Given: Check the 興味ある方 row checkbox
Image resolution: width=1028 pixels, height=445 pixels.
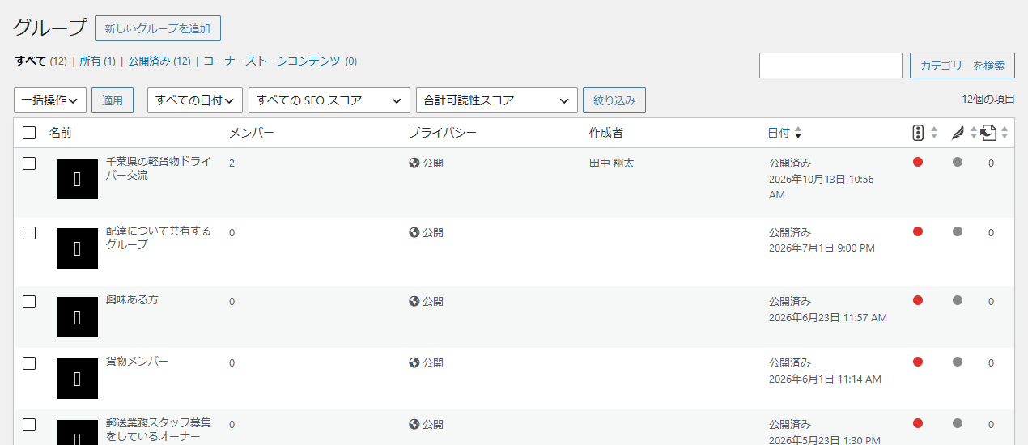Looking at the screenshot, I should pos(29,302).
